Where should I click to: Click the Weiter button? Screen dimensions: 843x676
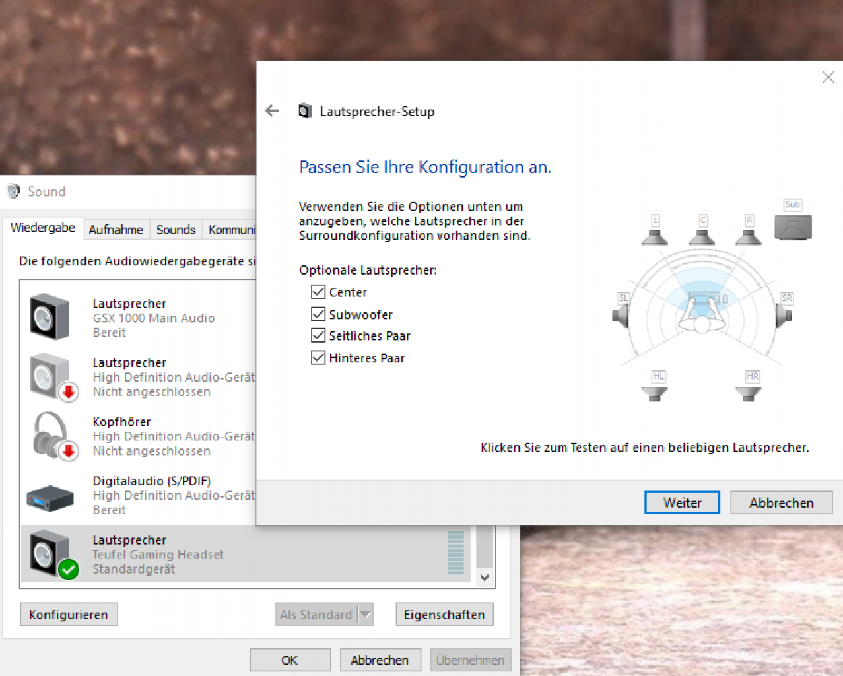click(x=682, y=503)
